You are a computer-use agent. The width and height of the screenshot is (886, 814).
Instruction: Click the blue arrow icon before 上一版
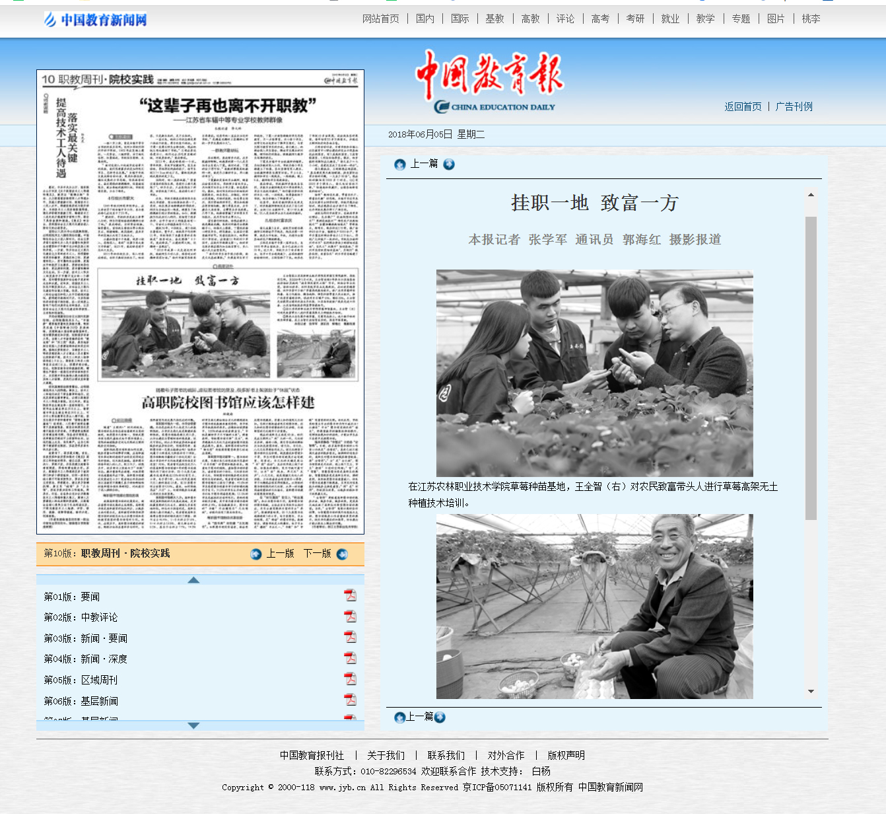[x=256, y=554]
